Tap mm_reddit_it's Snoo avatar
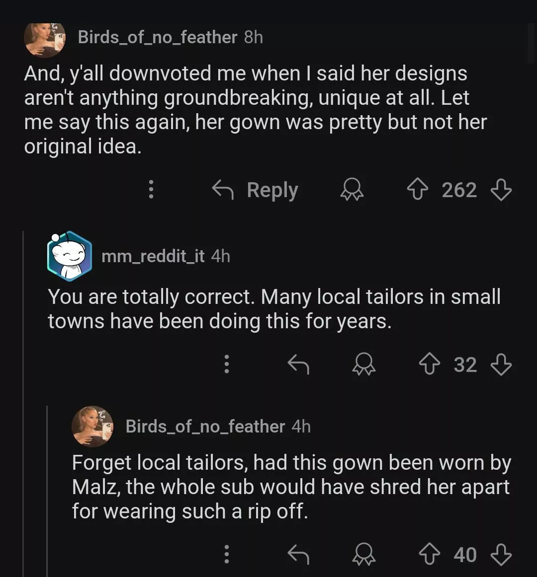The image size is (537, 577). (x=70, y=256)
